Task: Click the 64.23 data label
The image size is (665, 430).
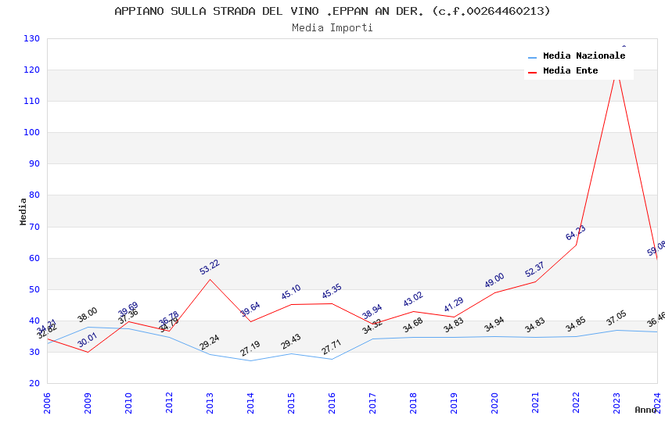Action: tap(576, 232)
